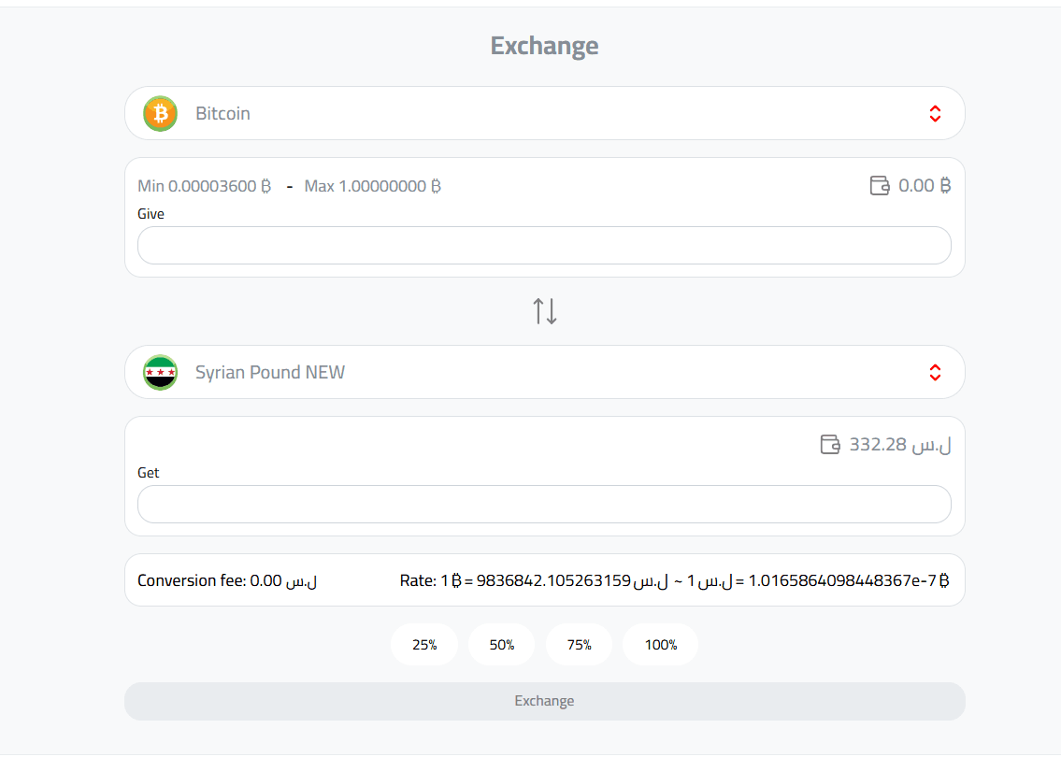Click the wallet icon next to 0.00 ฿
Screen dimensions: 1061x757
880,185
